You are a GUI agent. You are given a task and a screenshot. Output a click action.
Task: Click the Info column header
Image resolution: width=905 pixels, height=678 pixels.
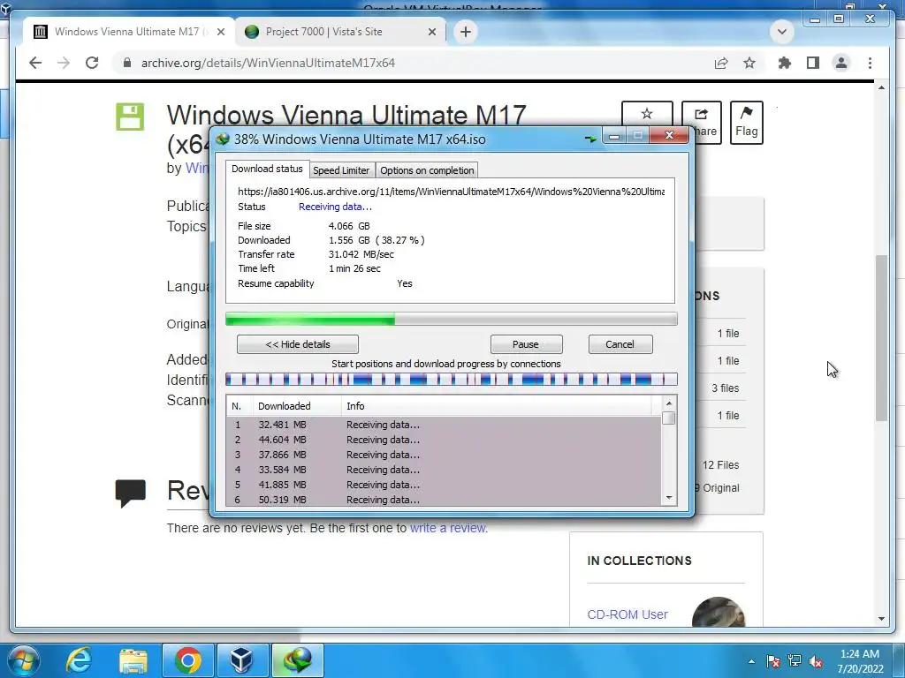498,406
